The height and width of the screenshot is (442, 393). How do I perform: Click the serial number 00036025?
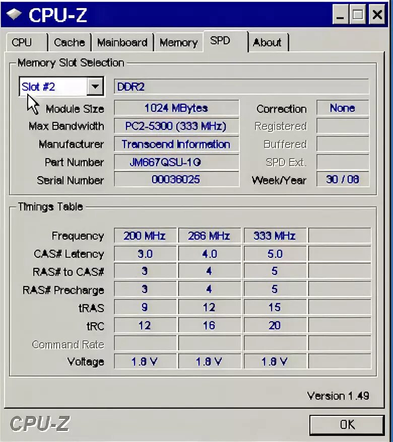[x=176, y=180]
